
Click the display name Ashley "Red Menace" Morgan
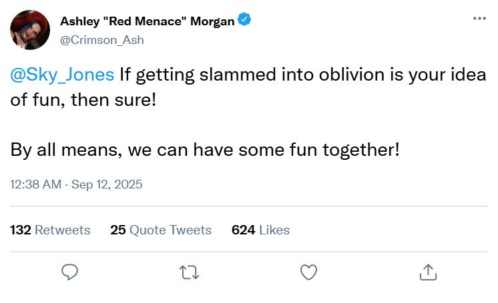point(148,21)
